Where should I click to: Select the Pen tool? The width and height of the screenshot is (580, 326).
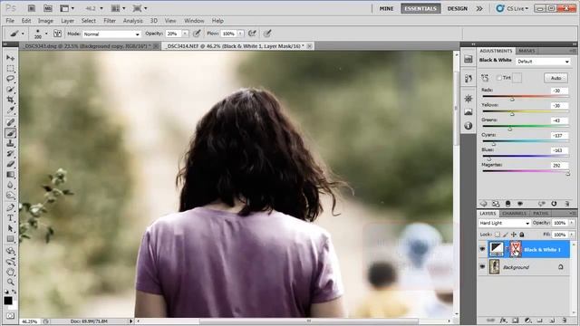tap(10, 207)
